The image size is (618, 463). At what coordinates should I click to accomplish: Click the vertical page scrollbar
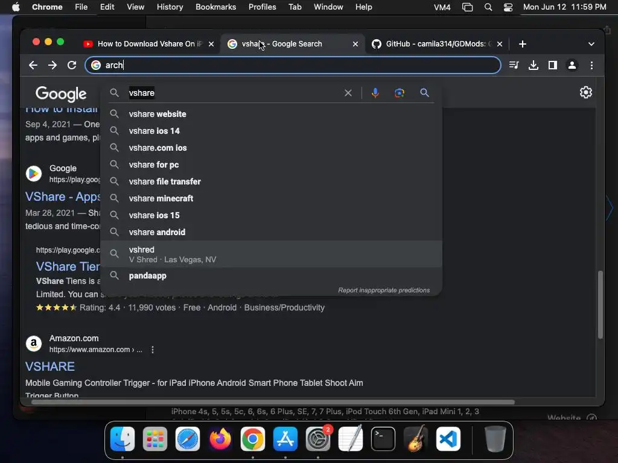click(x=600, y=304)
